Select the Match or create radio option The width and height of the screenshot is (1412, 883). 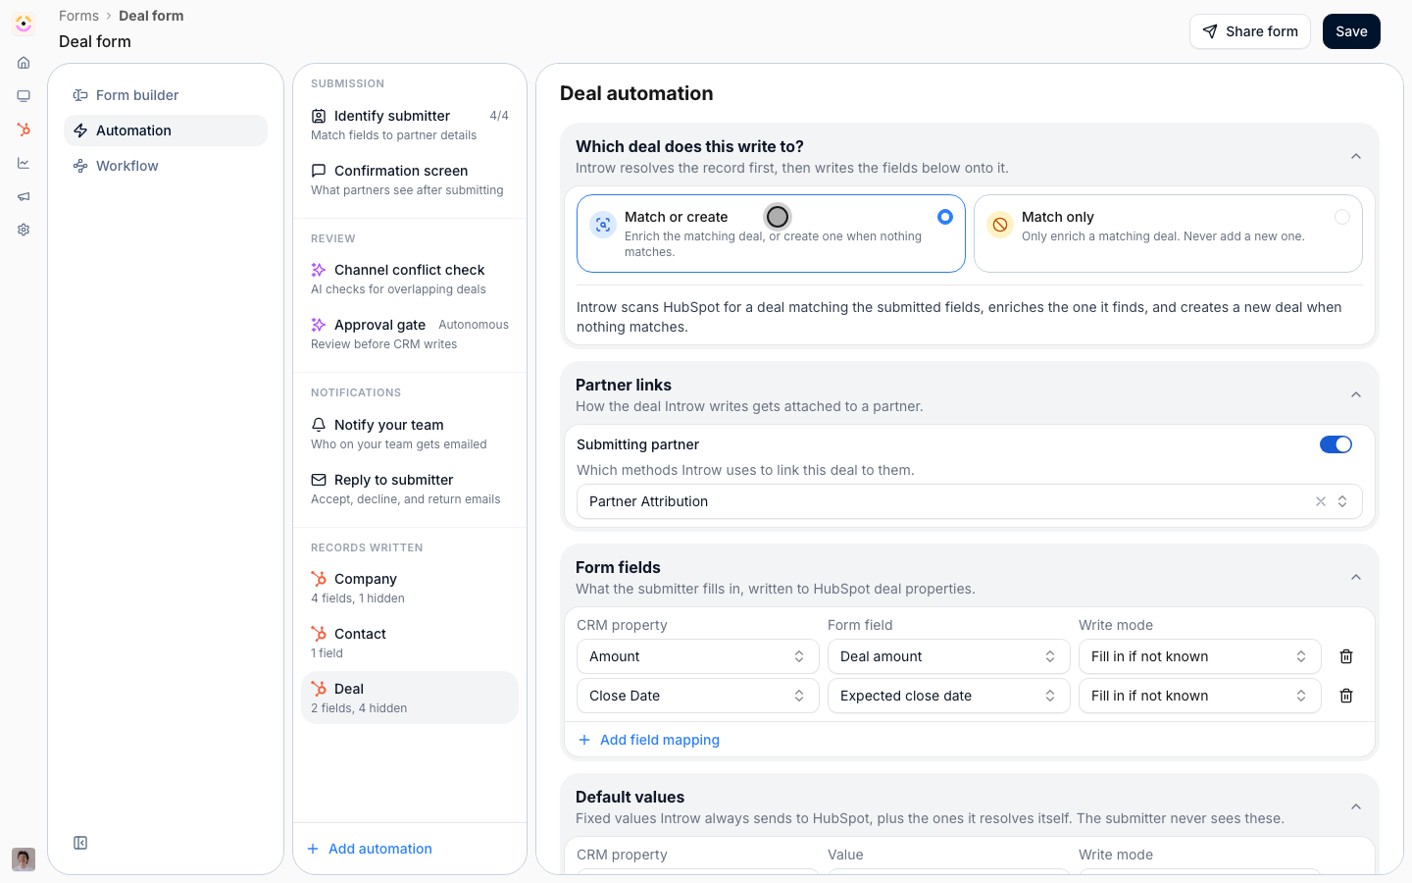click(x=945, y=217)
